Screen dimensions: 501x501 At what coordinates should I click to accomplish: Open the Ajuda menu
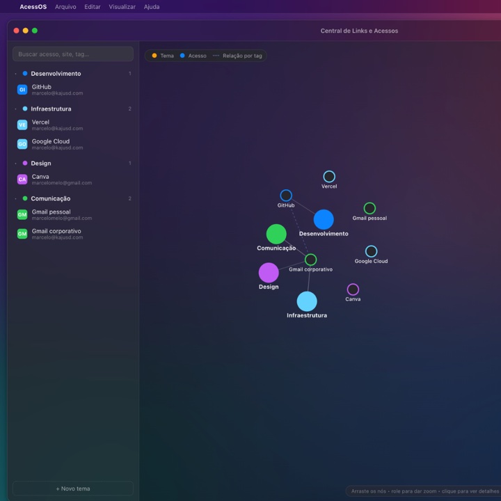pos(152,7)
